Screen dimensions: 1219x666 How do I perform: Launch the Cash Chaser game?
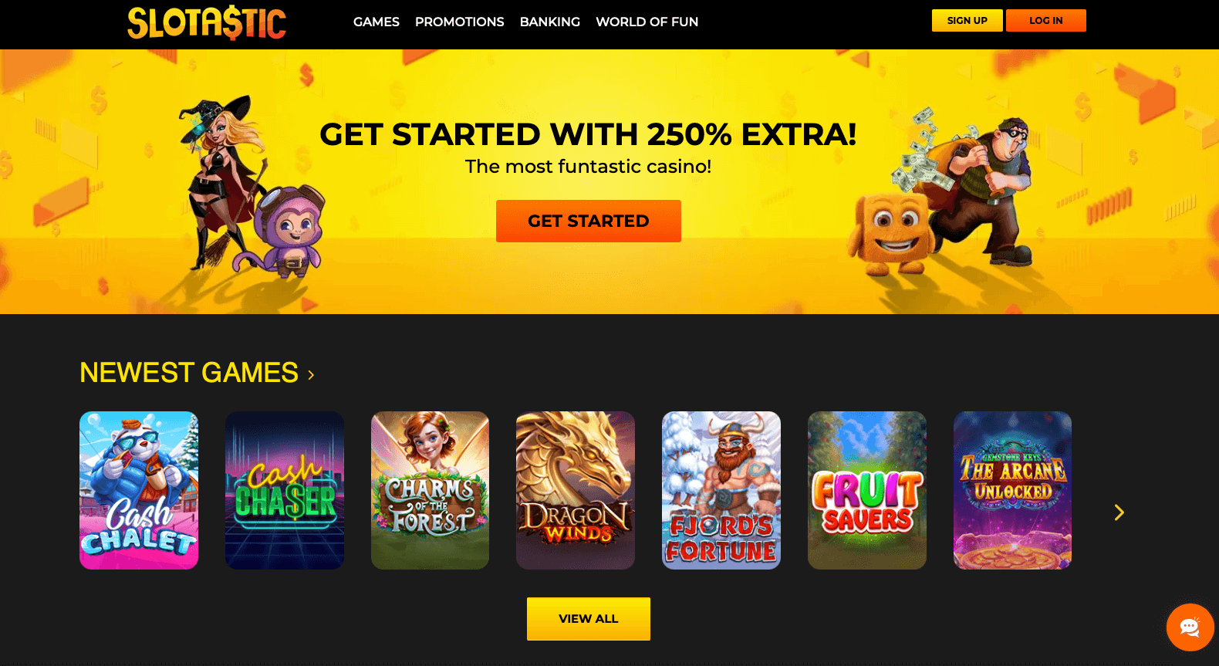[x=285, y=490]
